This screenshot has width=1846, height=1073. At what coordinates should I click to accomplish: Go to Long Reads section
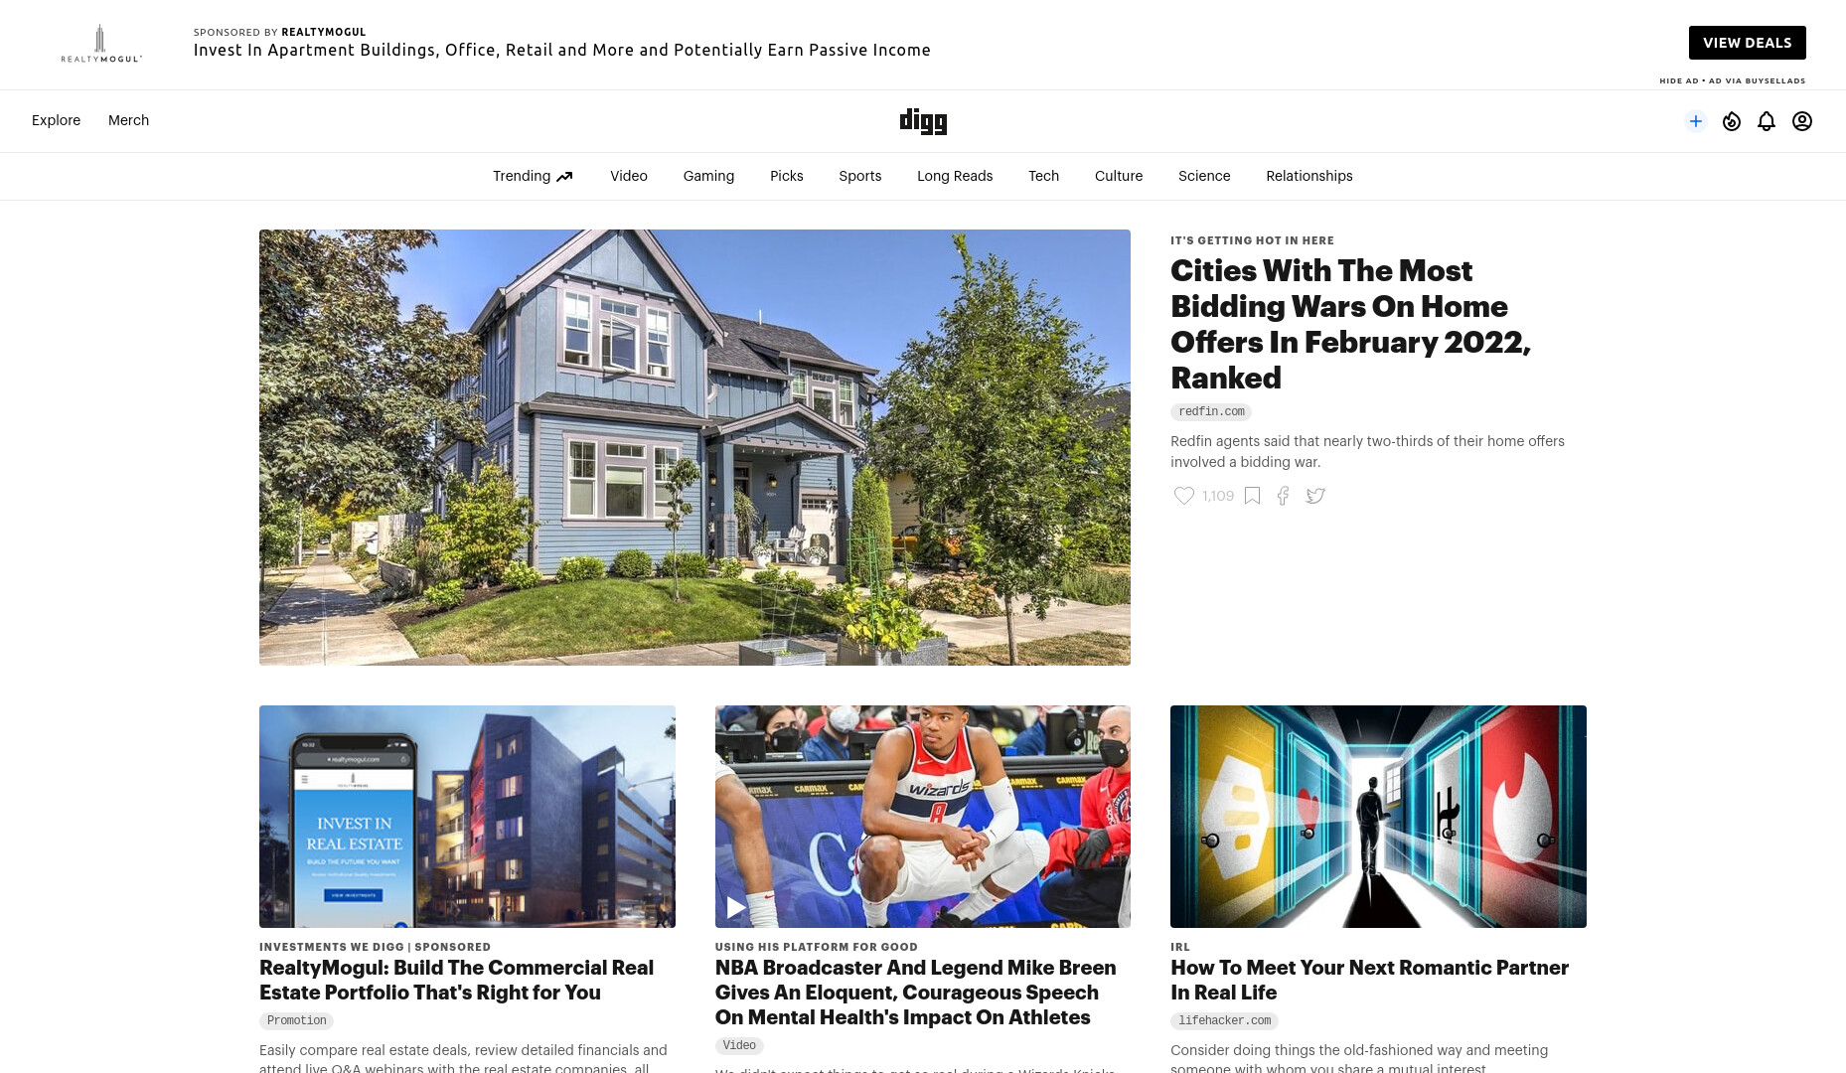coord(955,176)
